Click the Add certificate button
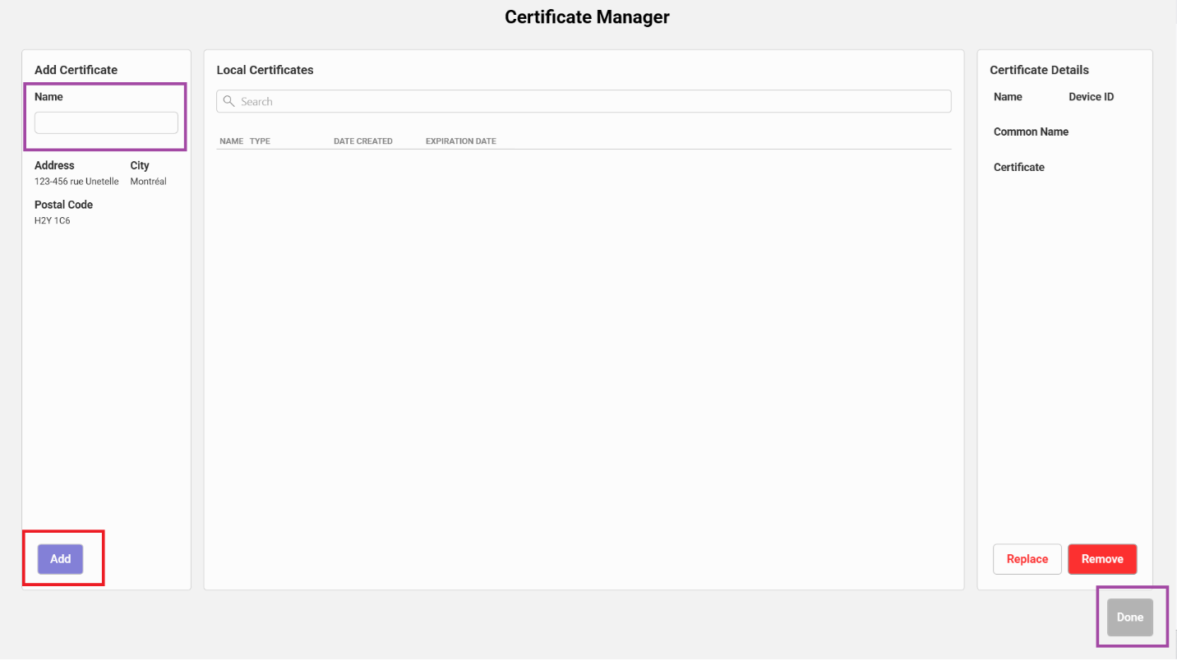This screenshot has width=1177, height=661. 61,559
